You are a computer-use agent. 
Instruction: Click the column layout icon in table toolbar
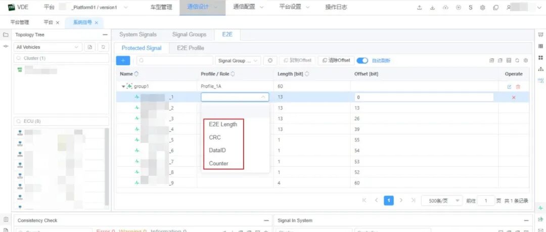pos(509,61)
